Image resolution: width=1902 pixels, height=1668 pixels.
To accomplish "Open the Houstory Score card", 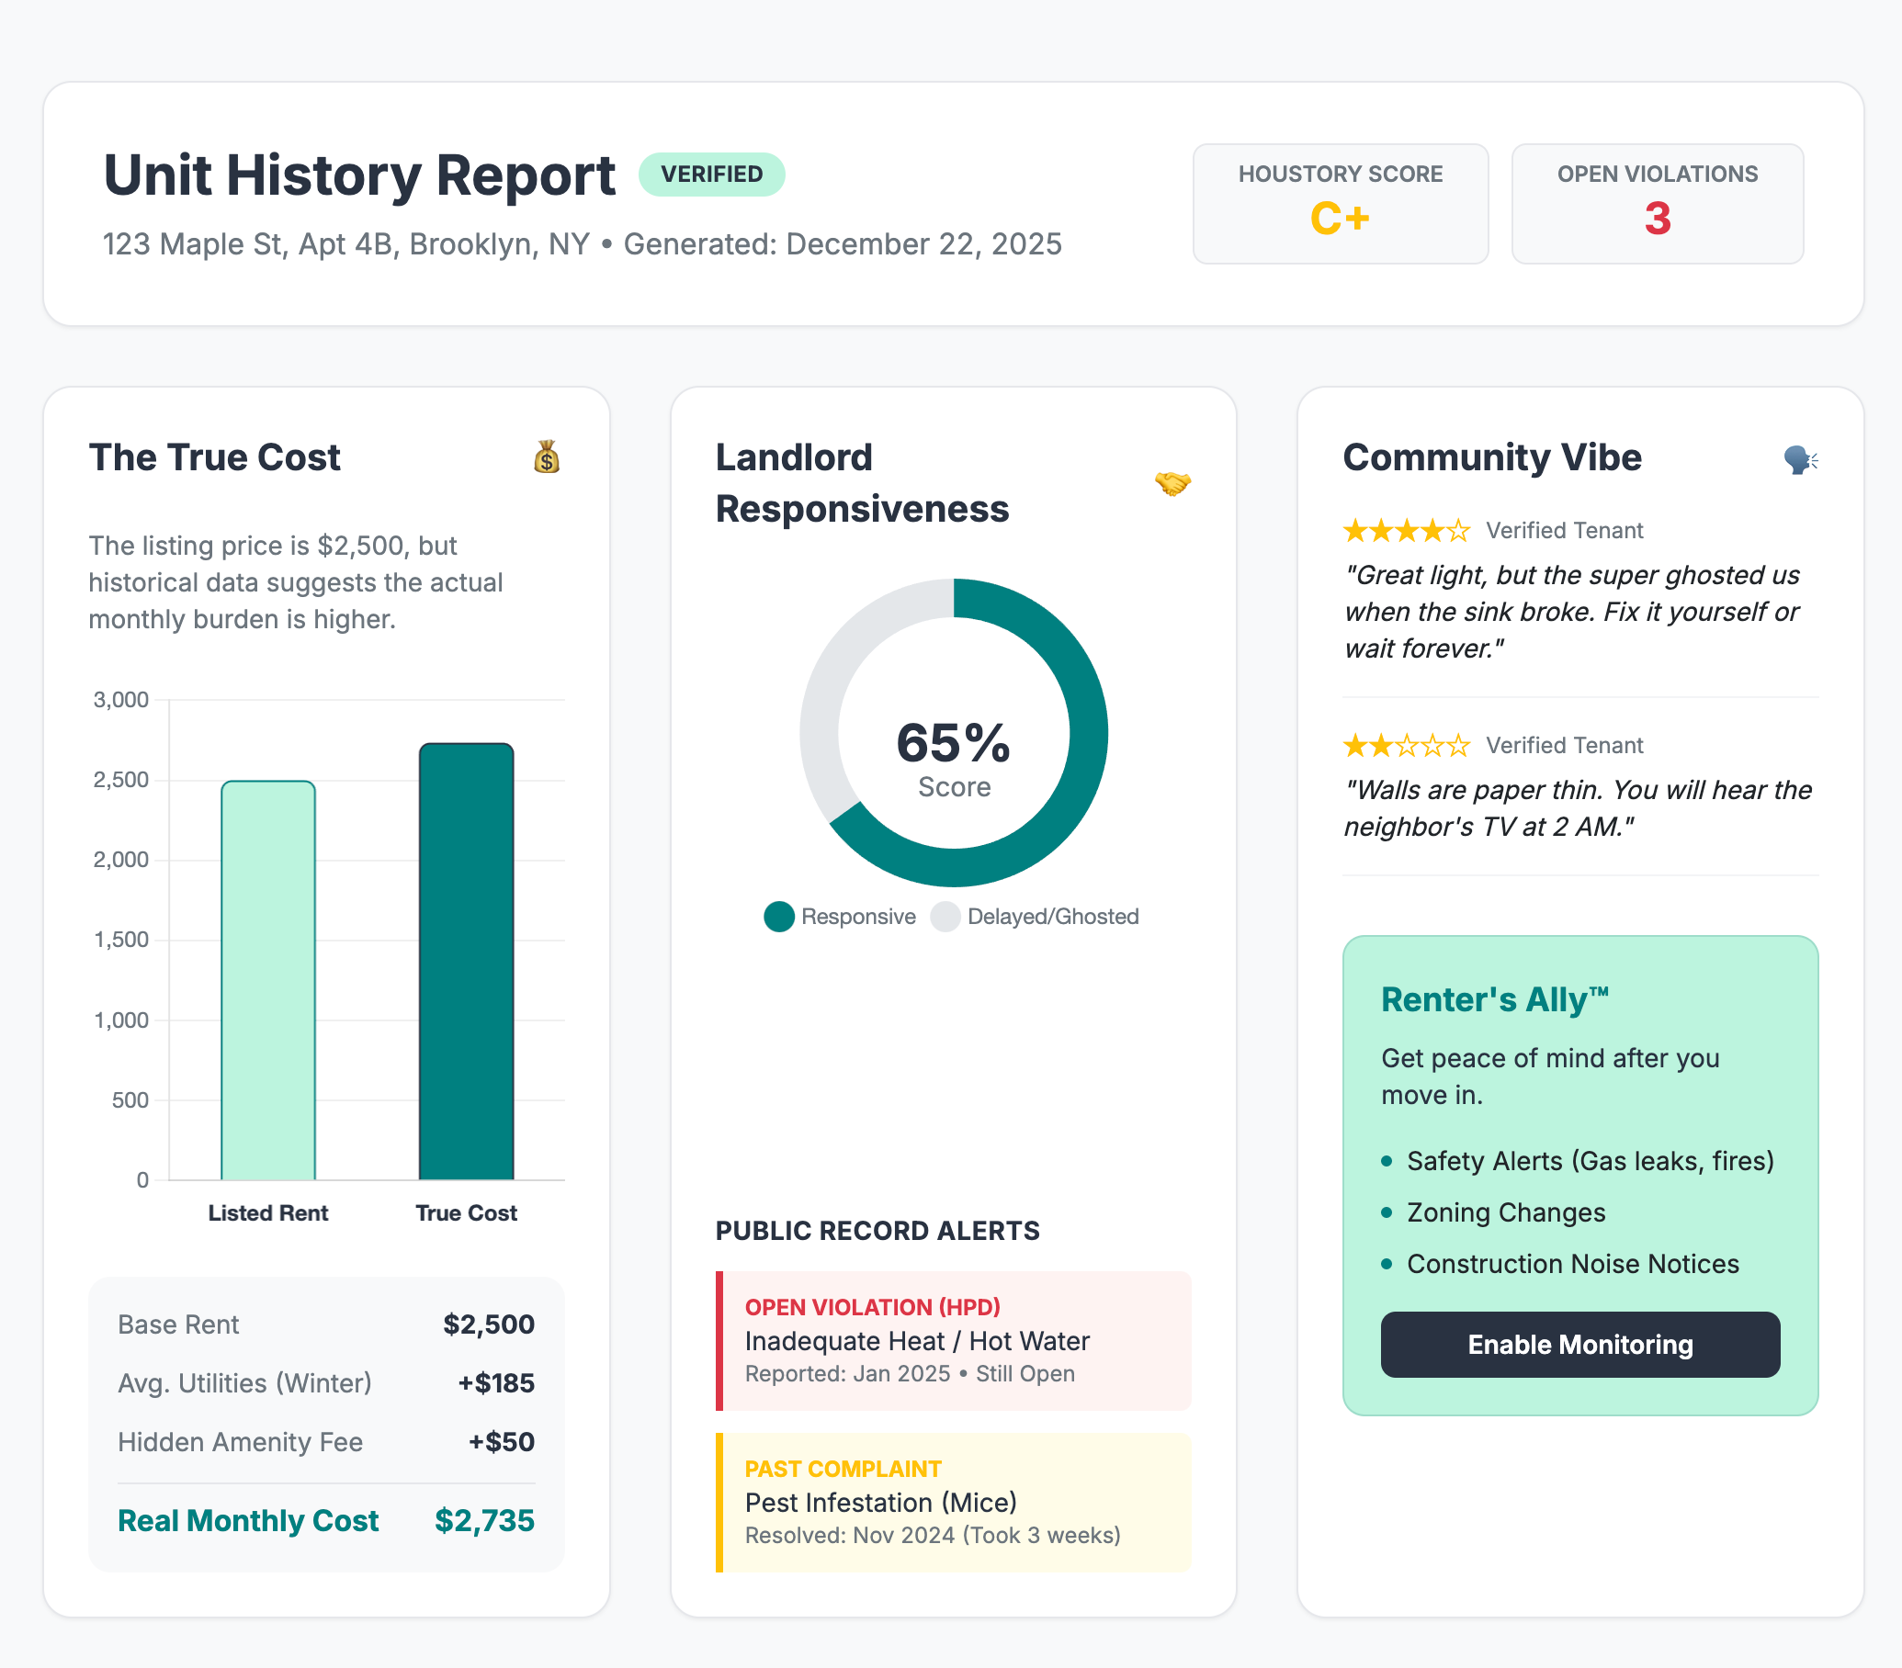I will [1339, 203].
